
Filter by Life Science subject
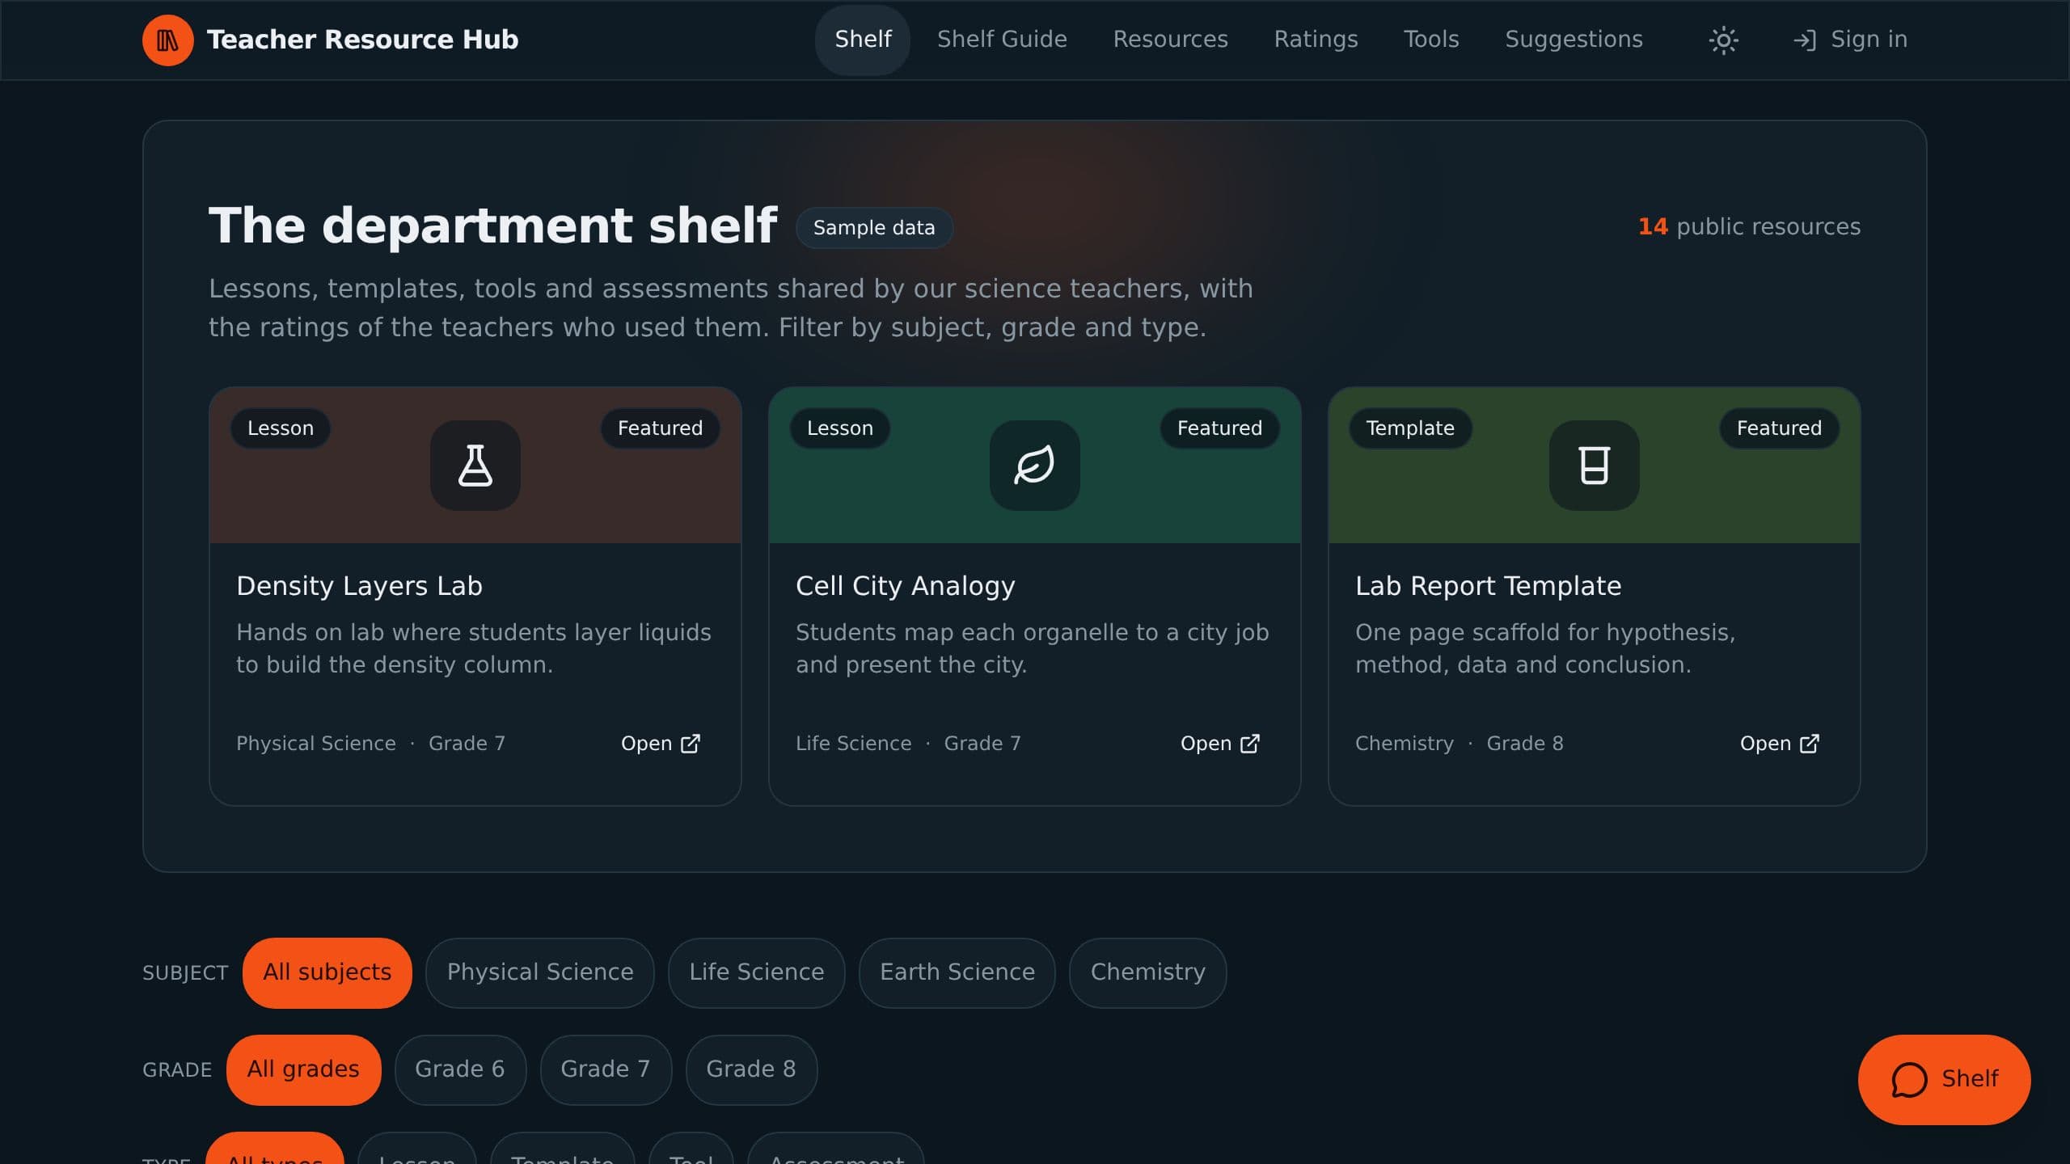pyautogui.click(x=756, y=972)
